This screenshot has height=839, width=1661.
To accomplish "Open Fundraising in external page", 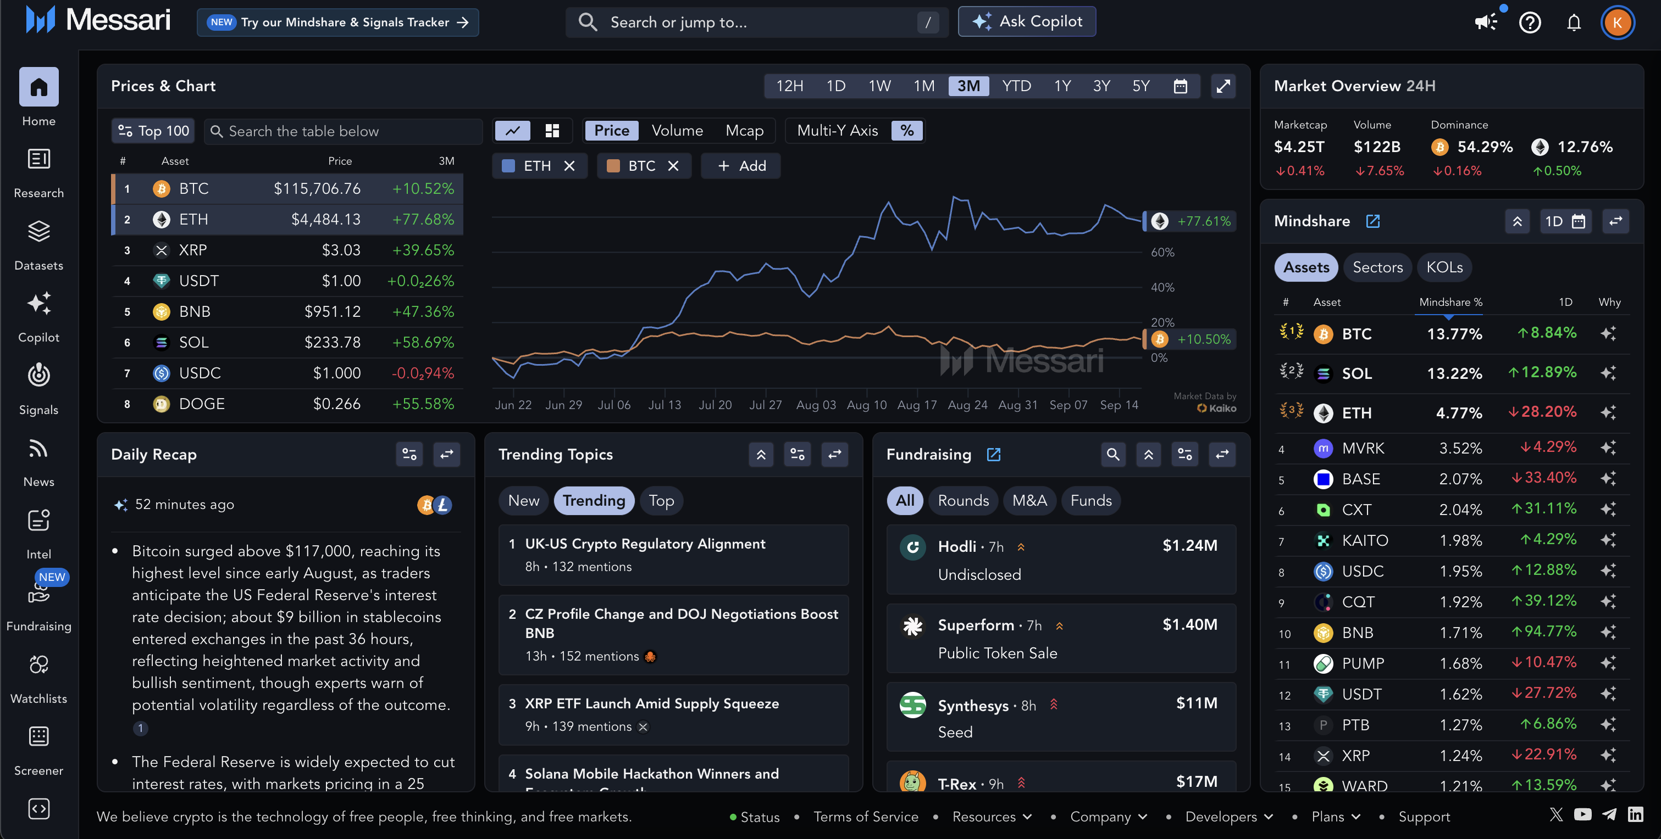I will point(994,454).
